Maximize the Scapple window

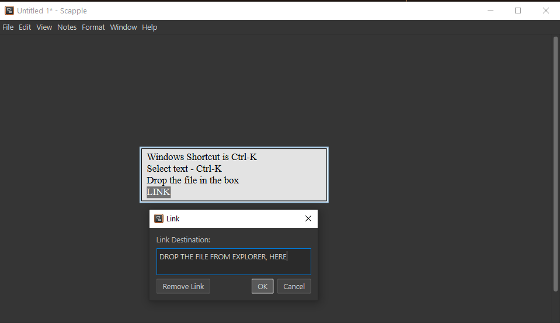518,11
